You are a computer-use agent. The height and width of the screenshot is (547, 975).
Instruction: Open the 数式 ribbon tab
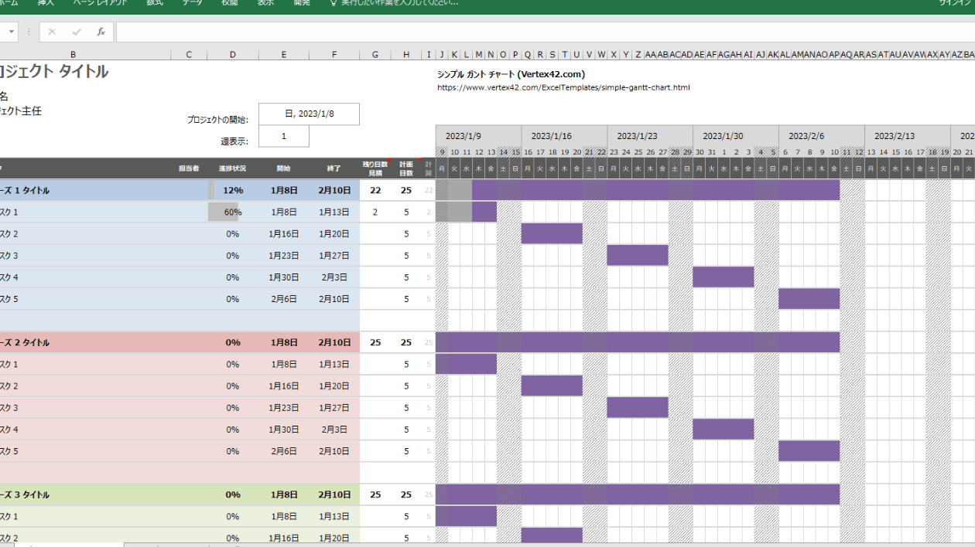click(x=155, y=3)
